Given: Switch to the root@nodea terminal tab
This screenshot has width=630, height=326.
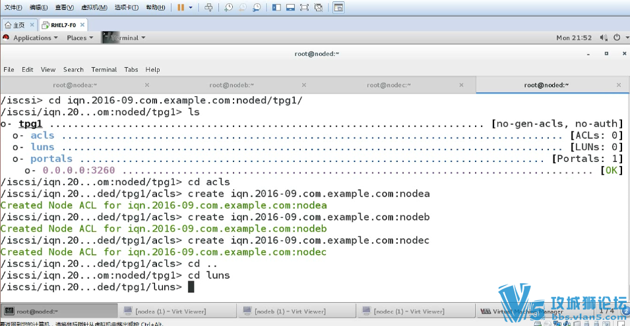Looking at the screenshot, I should pos(75,85).
